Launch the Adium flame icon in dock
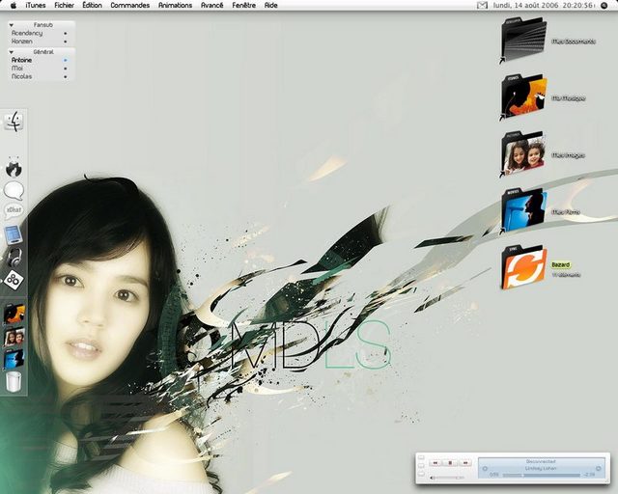618x494 pixels. click(14, 168)
